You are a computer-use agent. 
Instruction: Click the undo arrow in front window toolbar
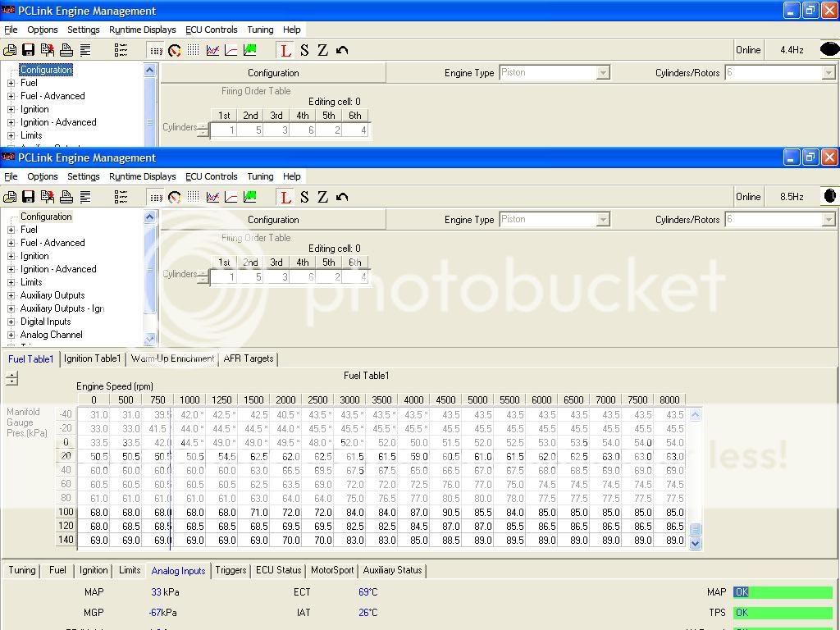click(x=342, y=197)
